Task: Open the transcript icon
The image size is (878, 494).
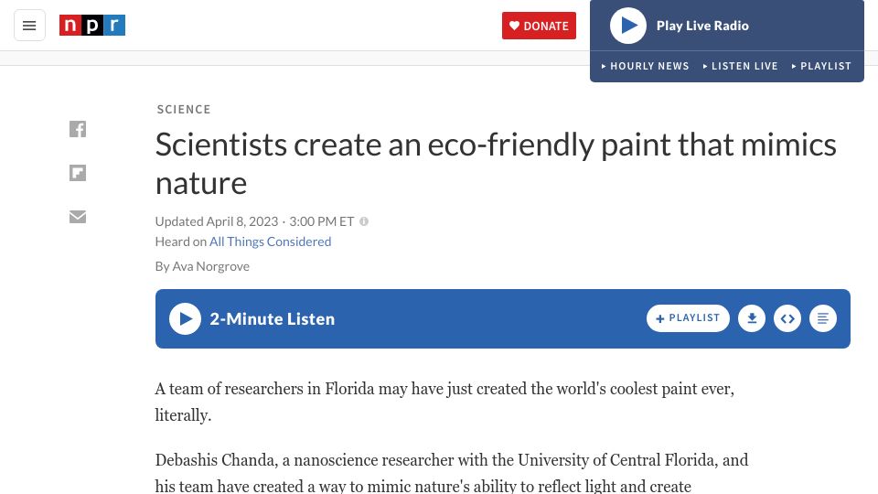Action: [823, 318]
